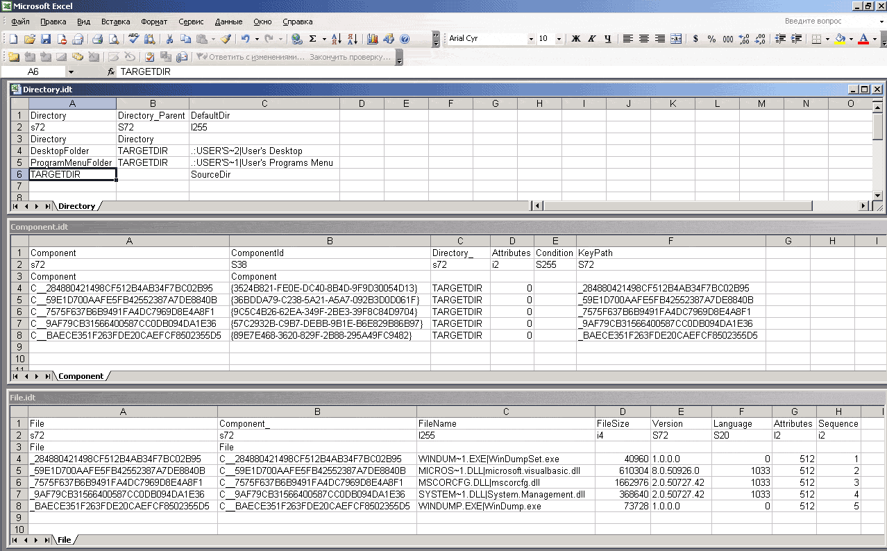
Task: Select the Directory sheet tab
Action: pyautogui.click(x=76, y=206)
